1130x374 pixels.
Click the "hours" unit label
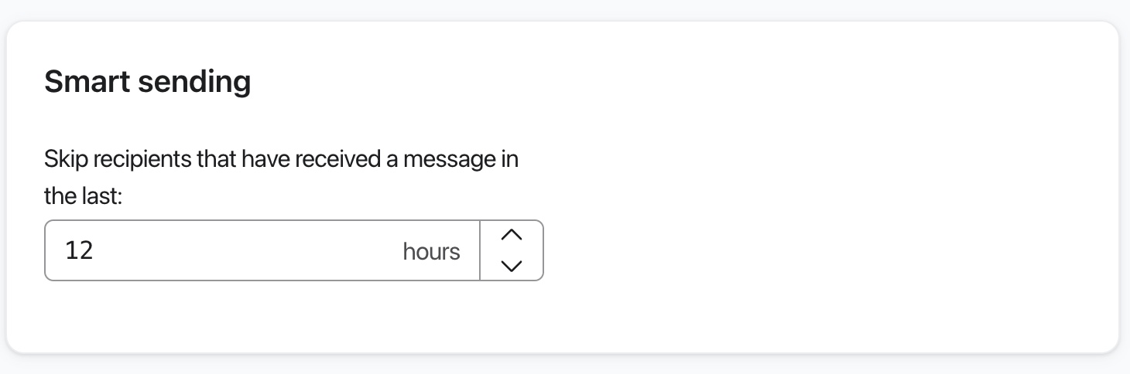431,251
